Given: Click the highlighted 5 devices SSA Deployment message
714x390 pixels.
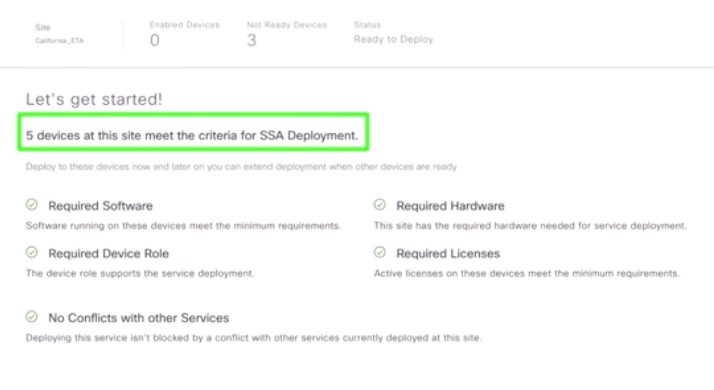Looking at the screenshot, I should click(x=192, y=135).
